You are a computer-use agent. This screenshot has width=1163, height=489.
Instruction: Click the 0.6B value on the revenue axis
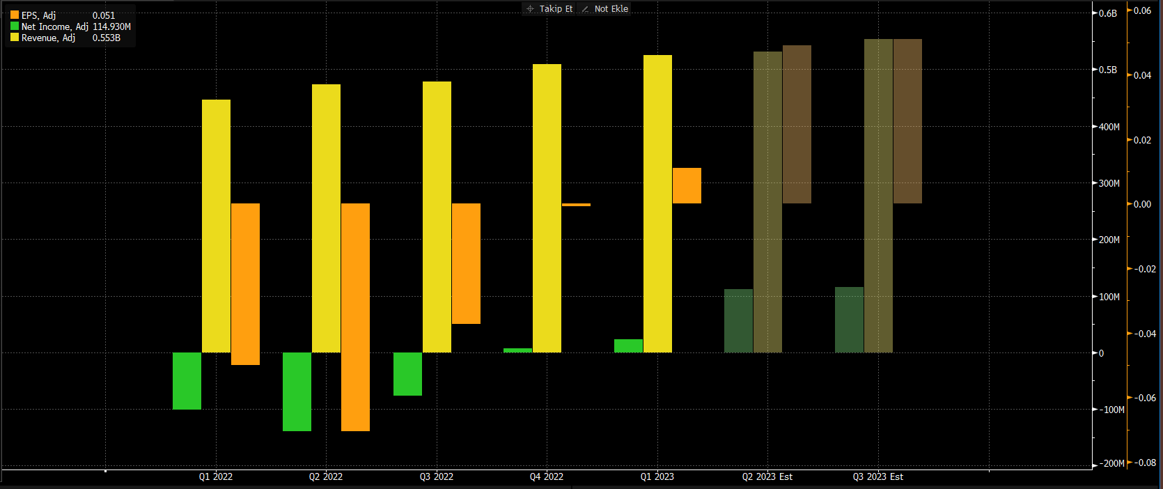point(1108,13)
